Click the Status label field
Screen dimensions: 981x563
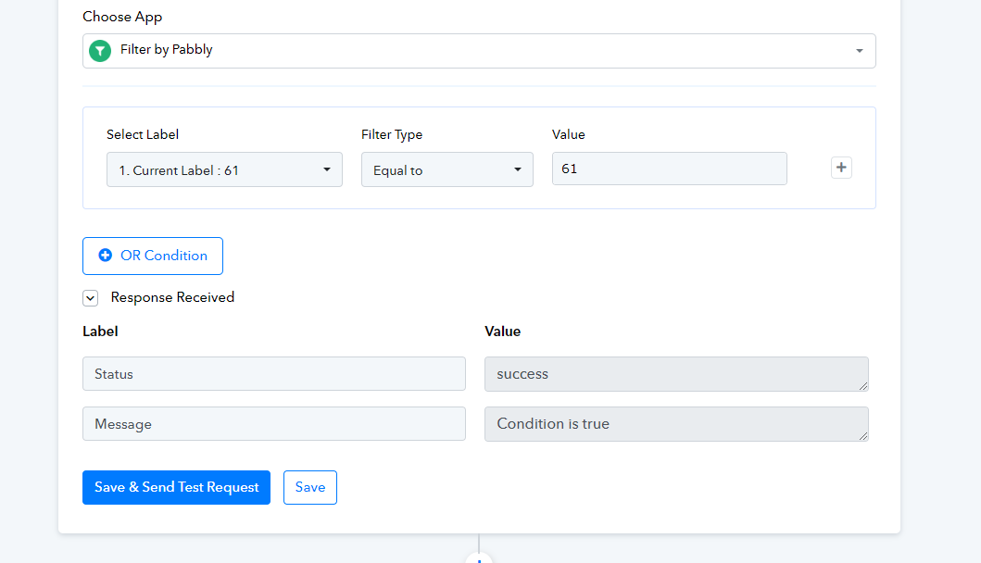point(274,373)
